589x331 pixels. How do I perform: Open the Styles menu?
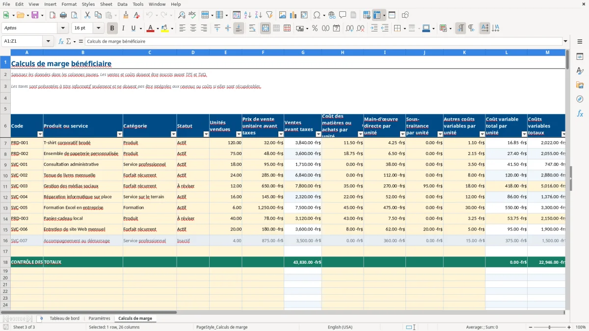tap(88, 4)
